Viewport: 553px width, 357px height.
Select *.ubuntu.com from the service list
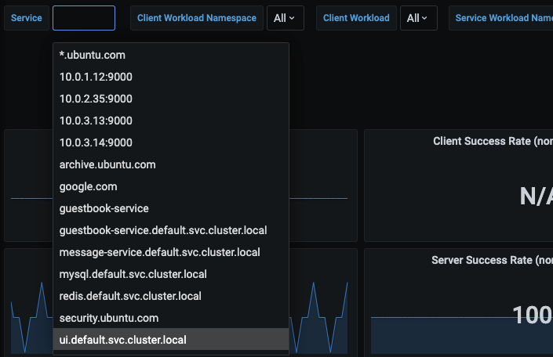click(x=93, y=56)
